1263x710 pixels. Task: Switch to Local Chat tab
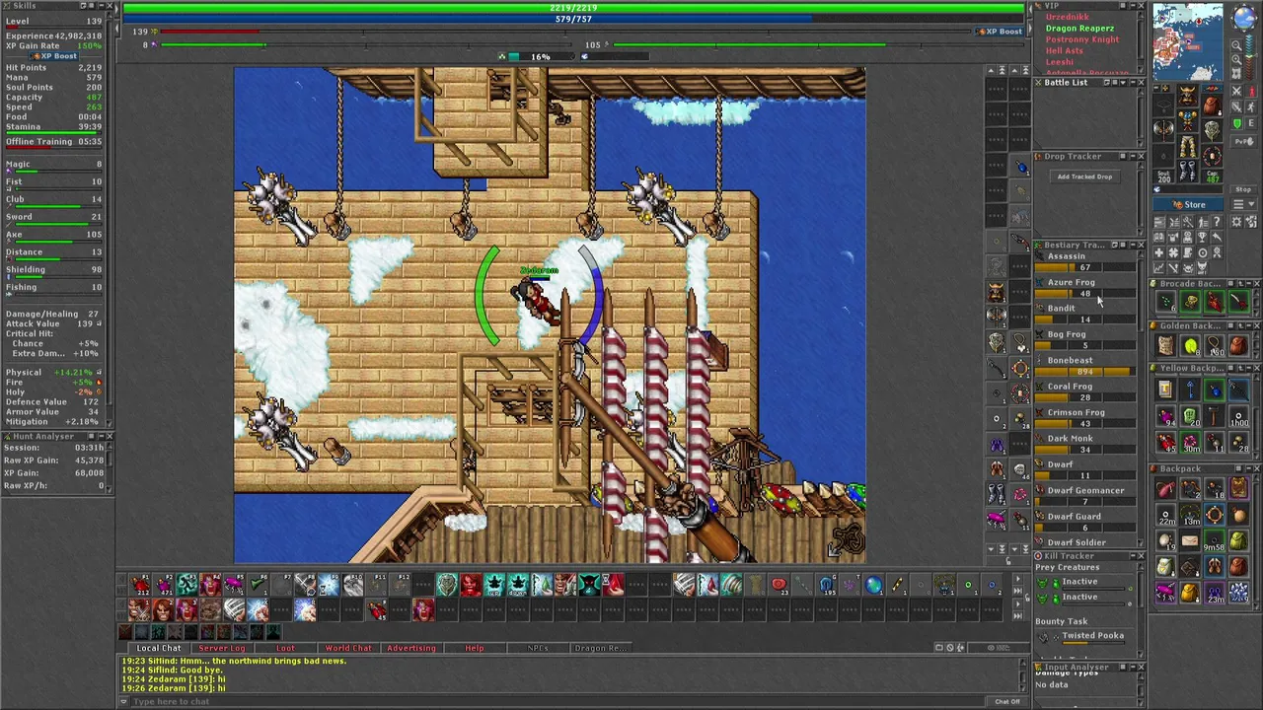(x=158, y=648)
